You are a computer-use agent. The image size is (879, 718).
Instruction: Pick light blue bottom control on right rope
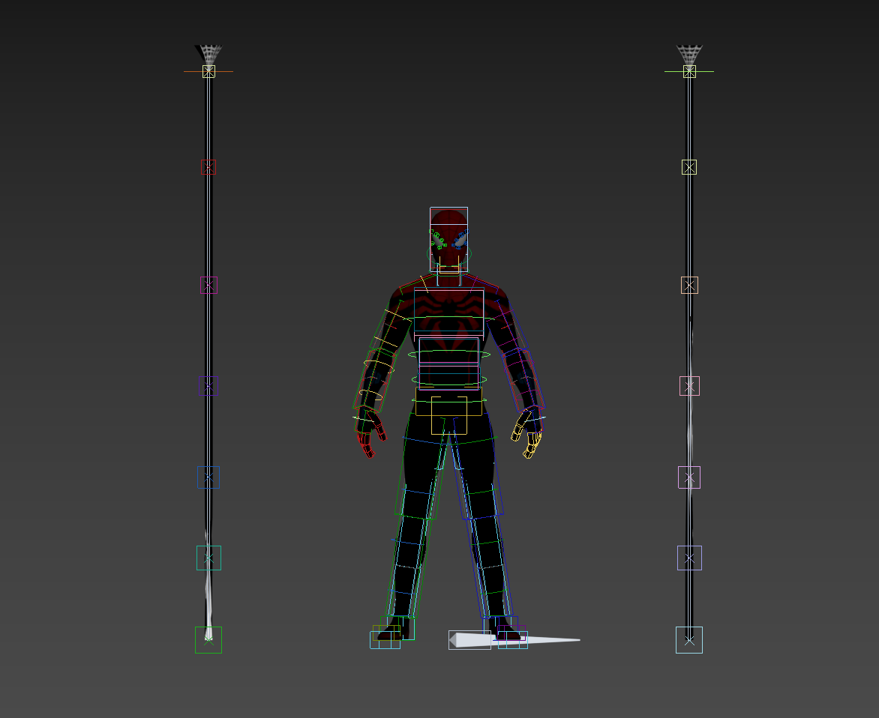pos(689,640)
